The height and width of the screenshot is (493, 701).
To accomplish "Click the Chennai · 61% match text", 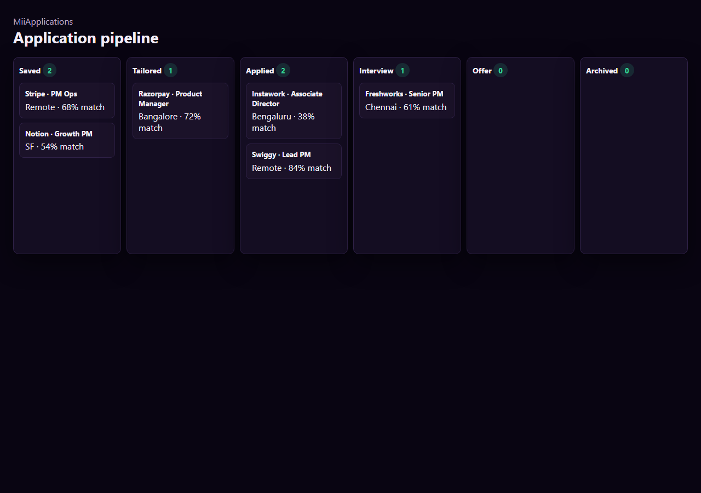I will [406, 107].
